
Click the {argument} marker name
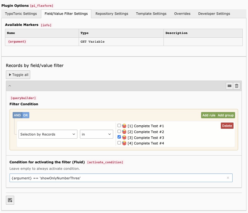(17, 42)
